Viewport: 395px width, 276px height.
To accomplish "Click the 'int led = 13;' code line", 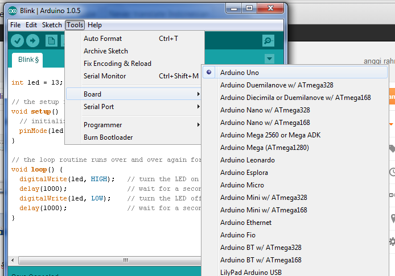I will point(37,82).
